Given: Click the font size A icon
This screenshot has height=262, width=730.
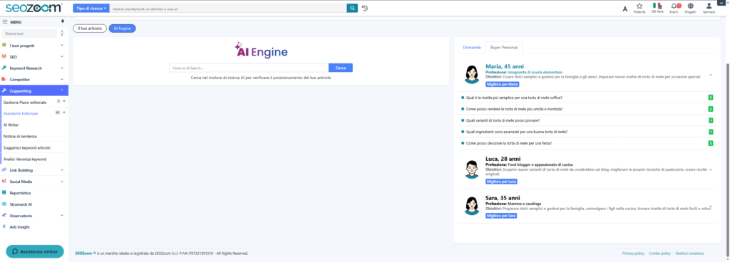Looking at the screenshot, I should point(624,9).
